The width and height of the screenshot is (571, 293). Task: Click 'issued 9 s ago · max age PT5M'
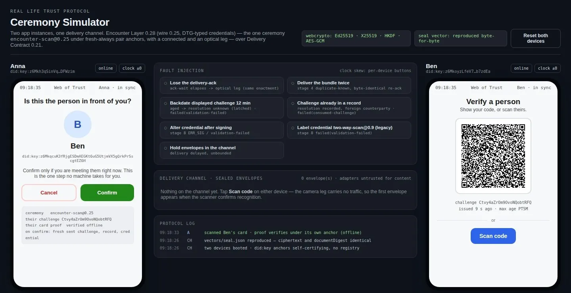coord(493,209)
